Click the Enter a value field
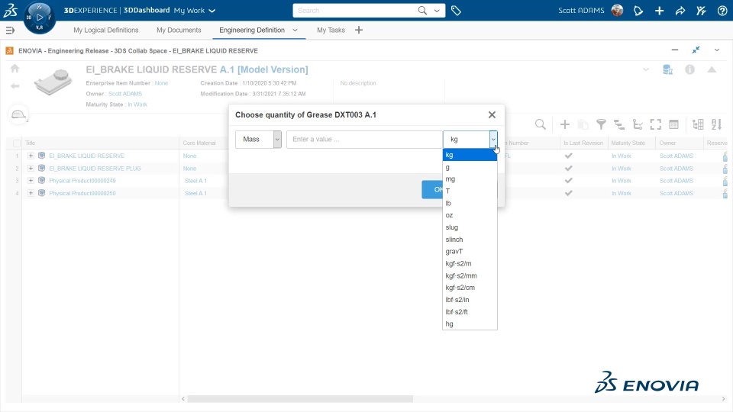Viewport: 733px width, 412px height. (x=364, y=139)
